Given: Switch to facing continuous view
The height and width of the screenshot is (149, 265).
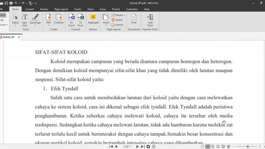Looking at the screenshot, I should pyautogui.click(x=218, y=147).
